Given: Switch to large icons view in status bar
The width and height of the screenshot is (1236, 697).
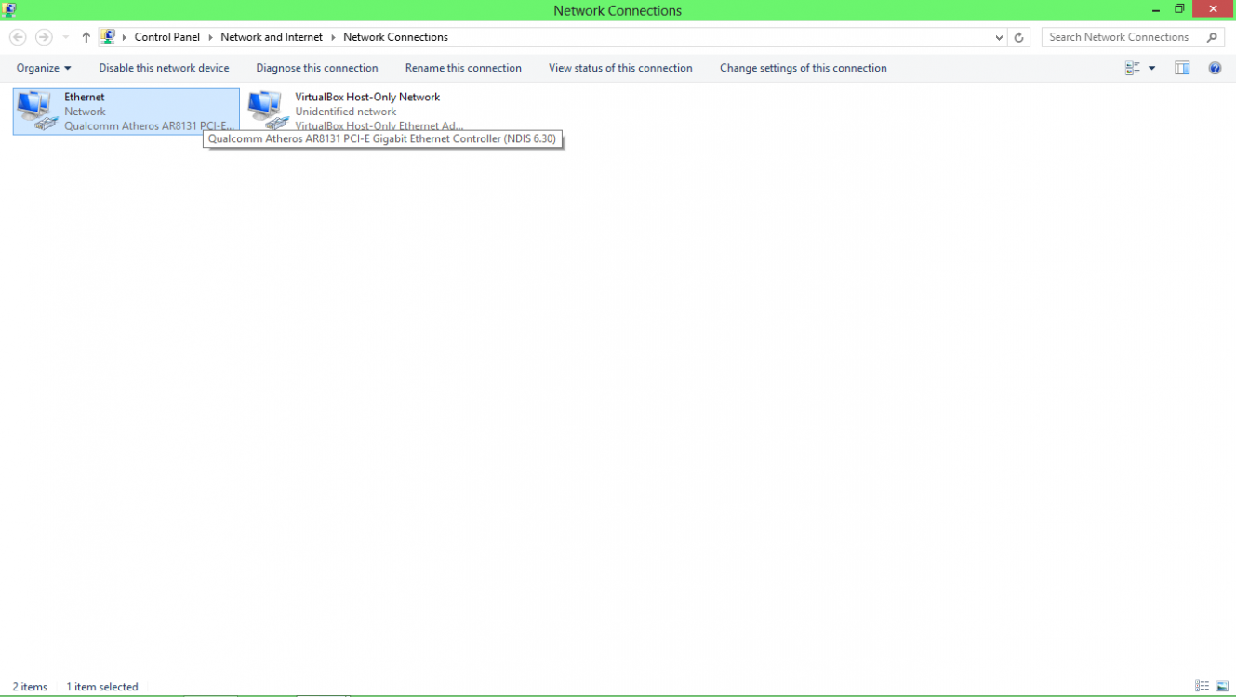Looking at the screenshot, I should click(x=1222, y=687).
